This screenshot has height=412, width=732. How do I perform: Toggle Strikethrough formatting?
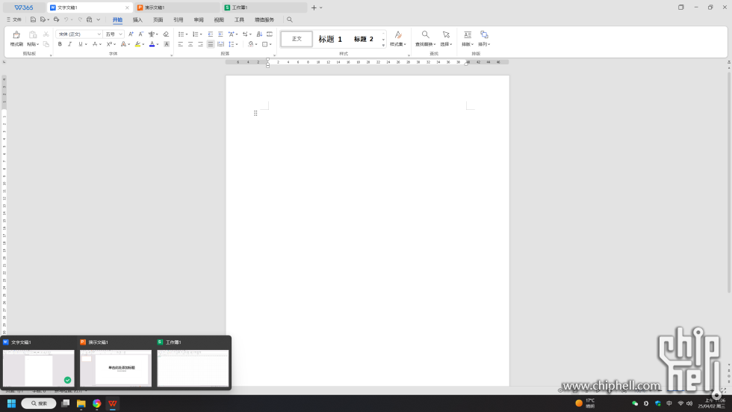point(95,44)
